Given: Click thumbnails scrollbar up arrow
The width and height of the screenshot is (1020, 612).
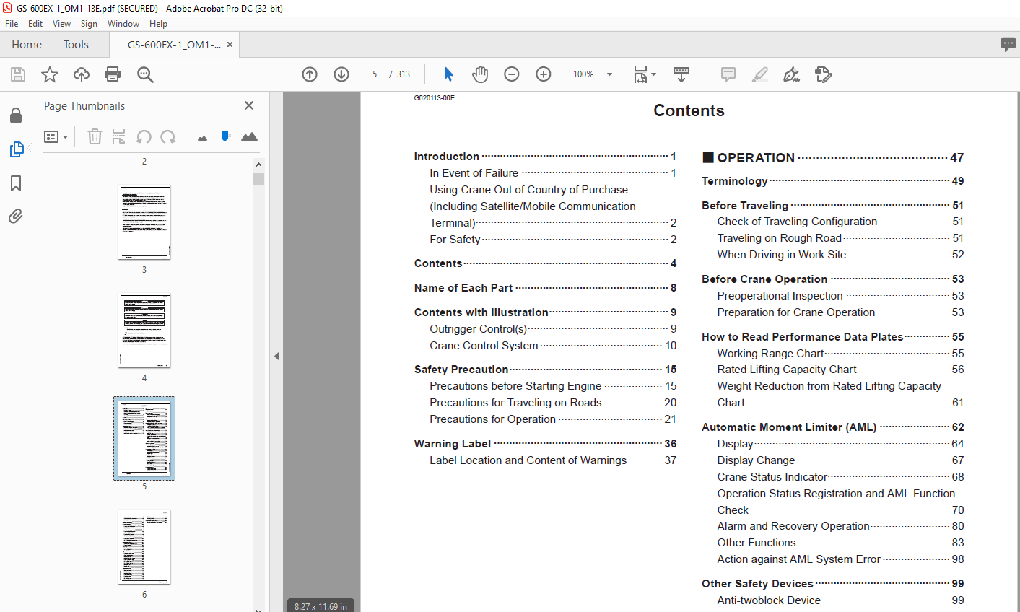Looking at the screenshot, I should (x=259, y=165).
